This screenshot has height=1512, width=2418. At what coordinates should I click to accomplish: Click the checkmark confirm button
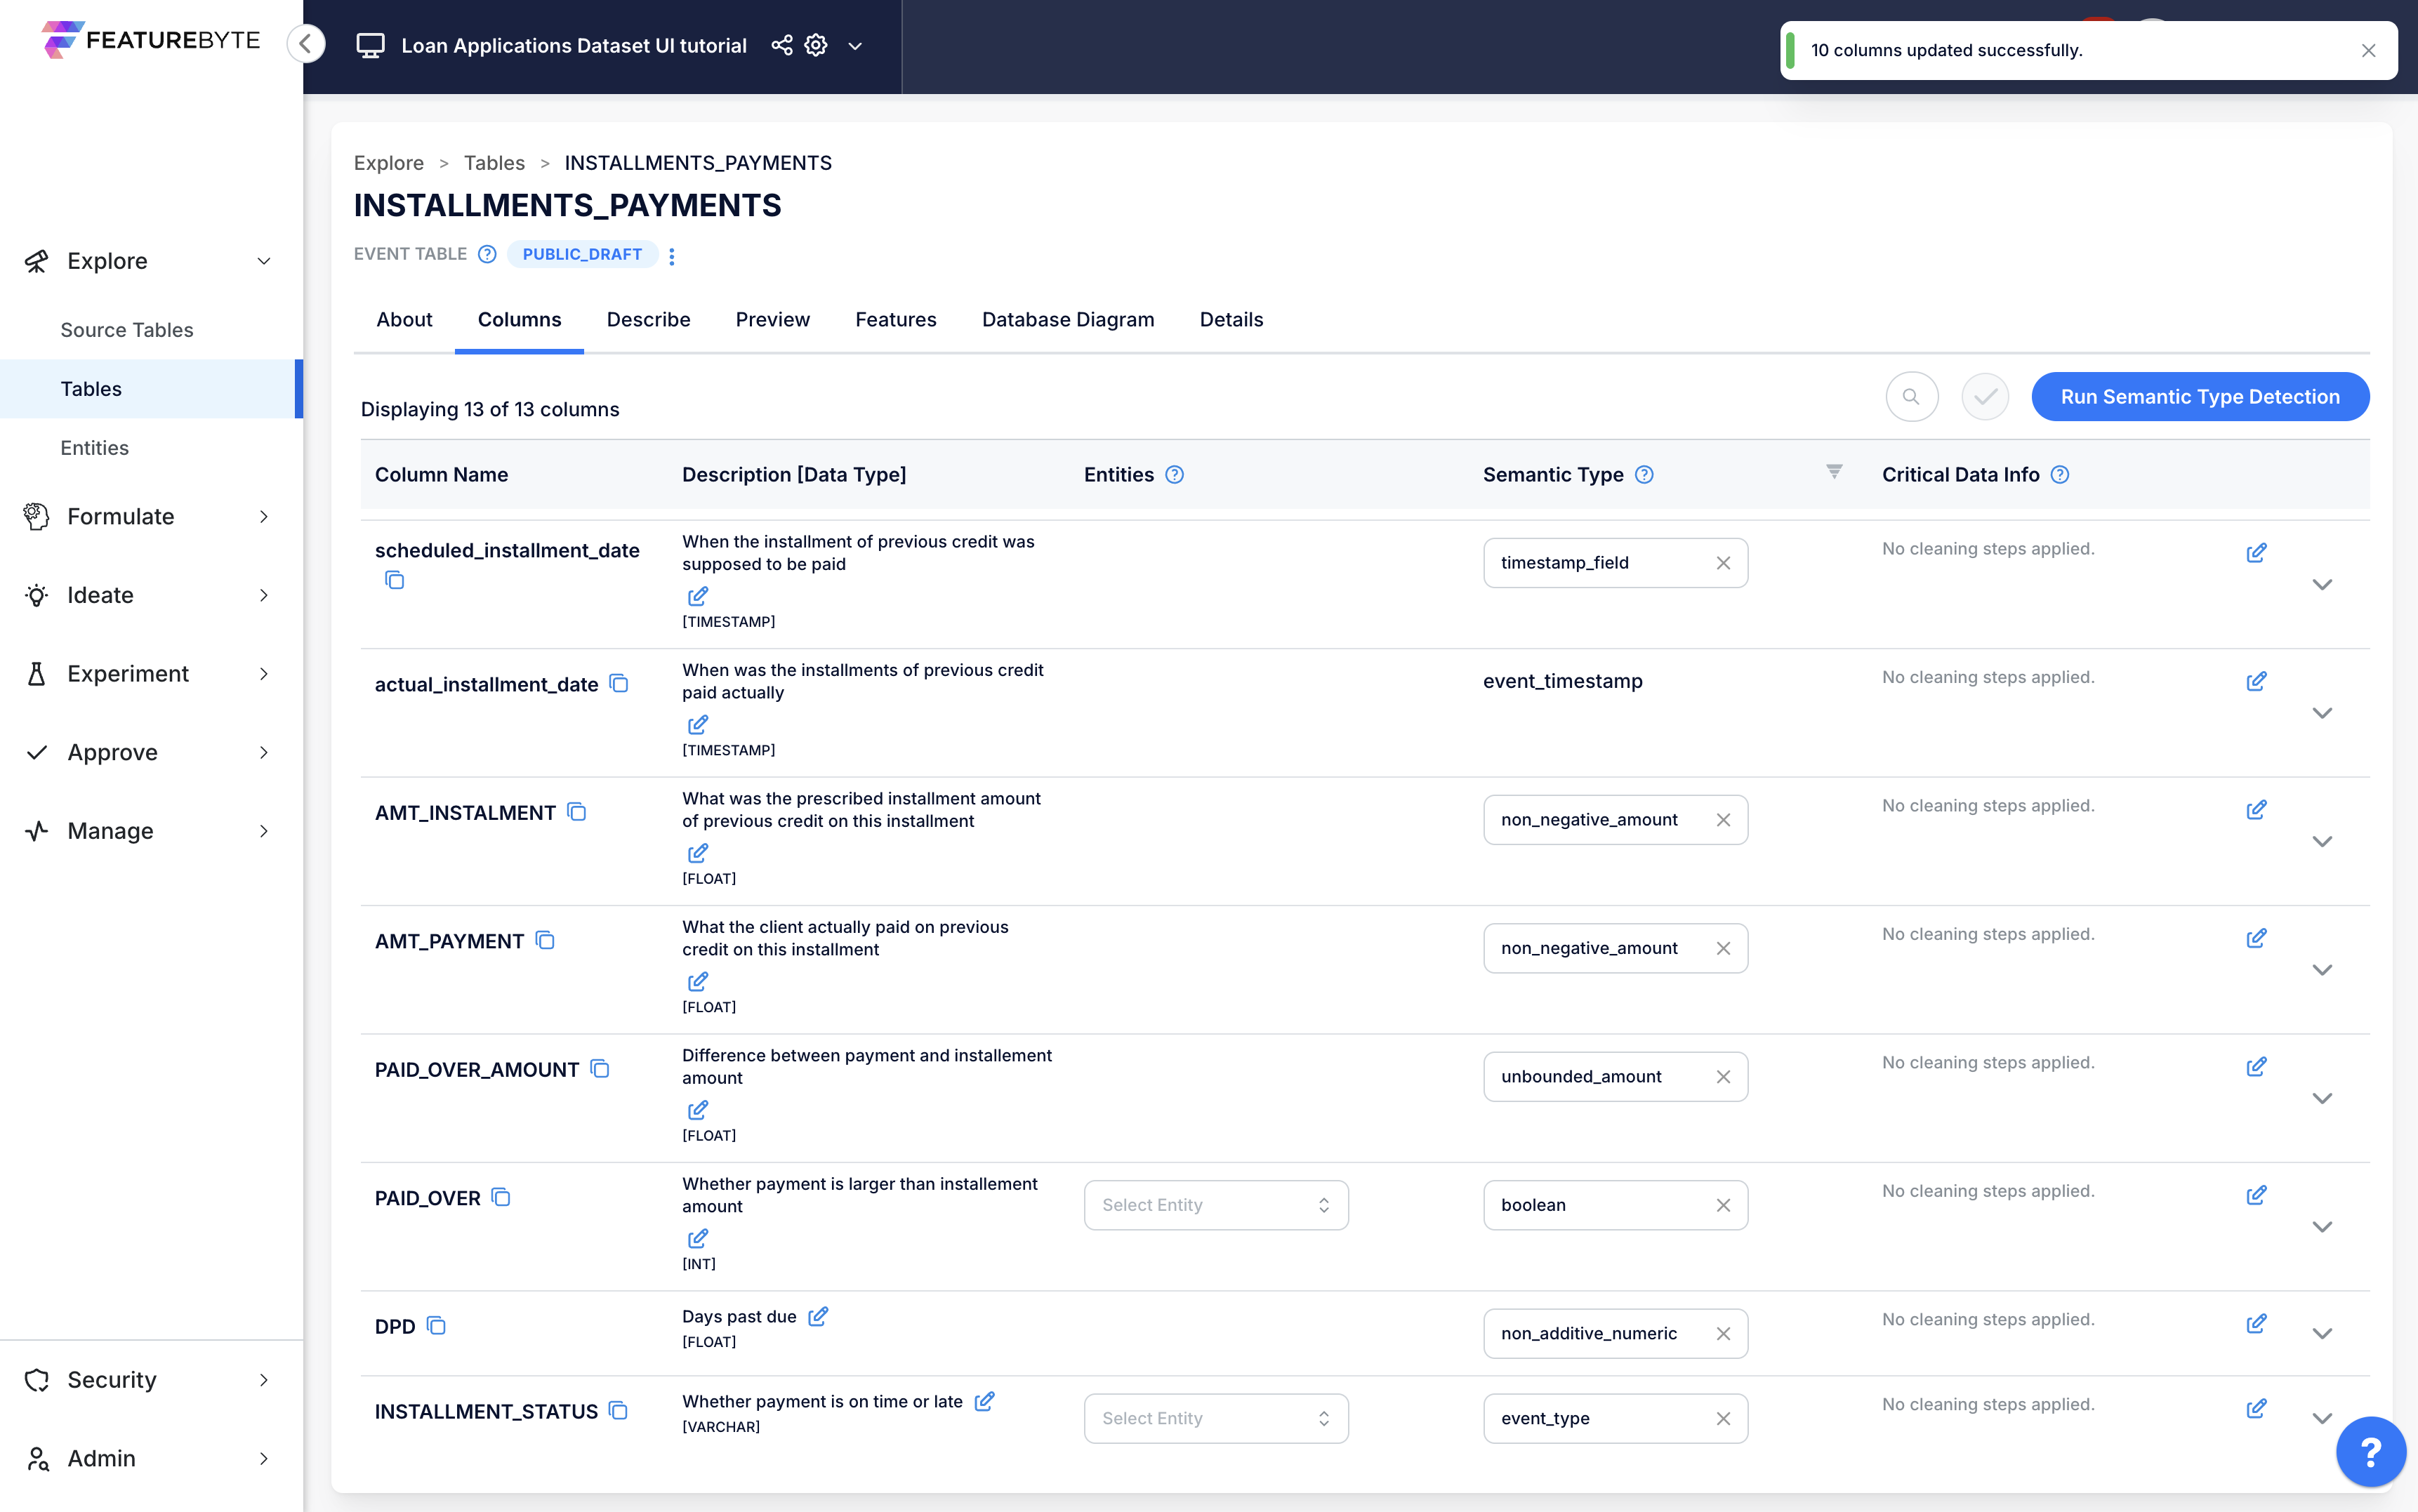pos(1984,397)
